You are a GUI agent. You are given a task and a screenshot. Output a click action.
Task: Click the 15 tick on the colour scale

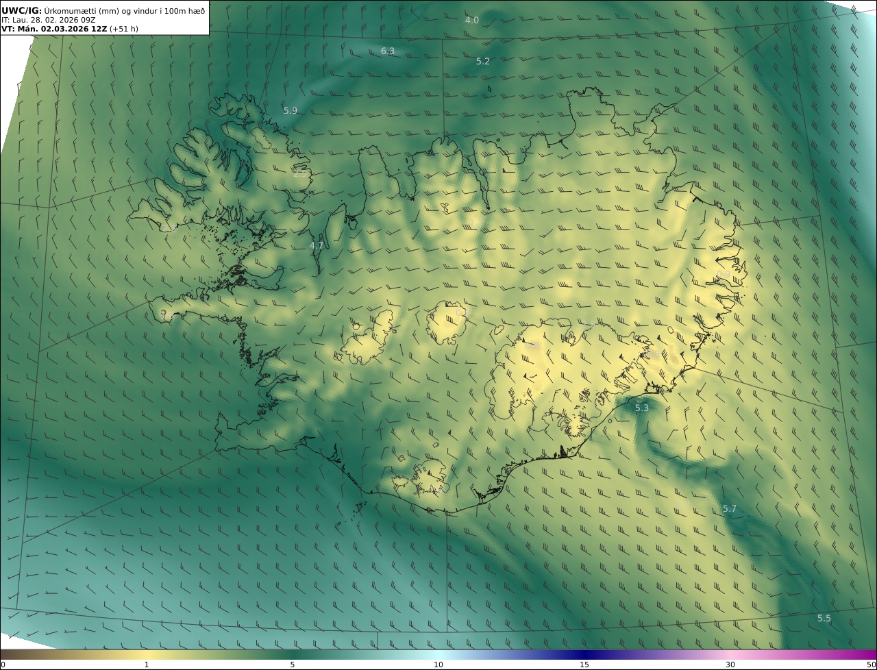tap(584, 665)
